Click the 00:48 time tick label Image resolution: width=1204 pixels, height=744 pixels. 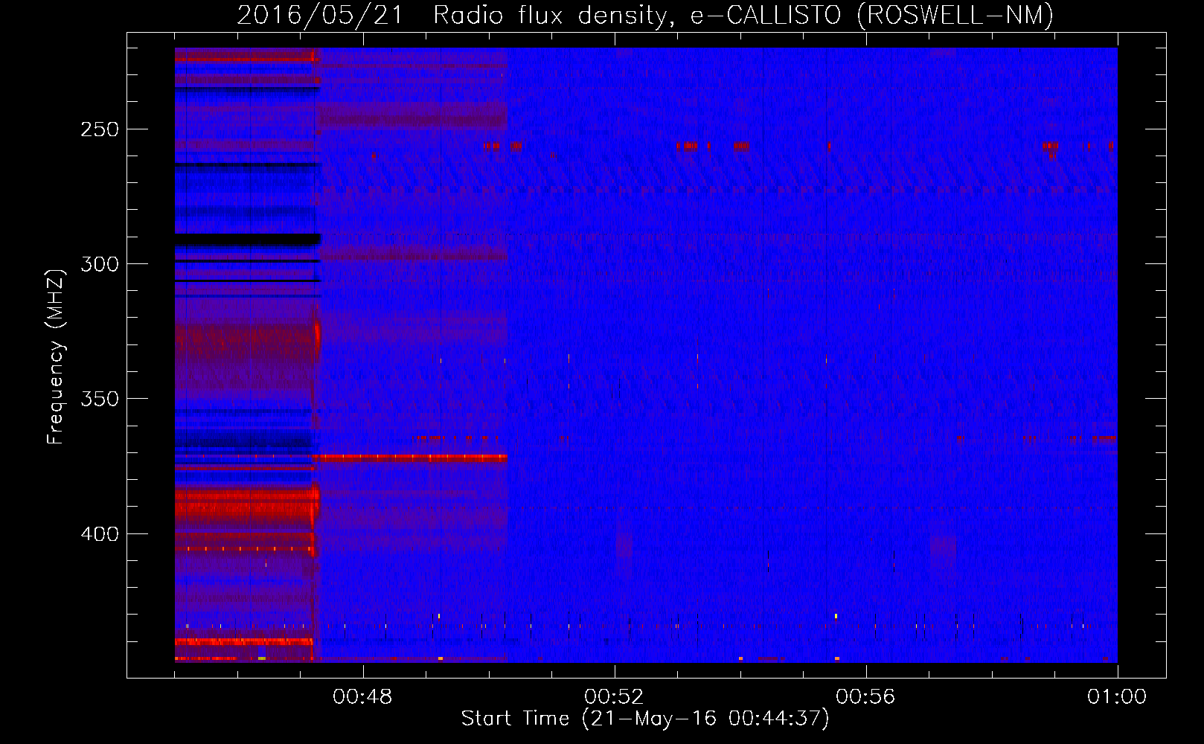click(x=363, y=697)
